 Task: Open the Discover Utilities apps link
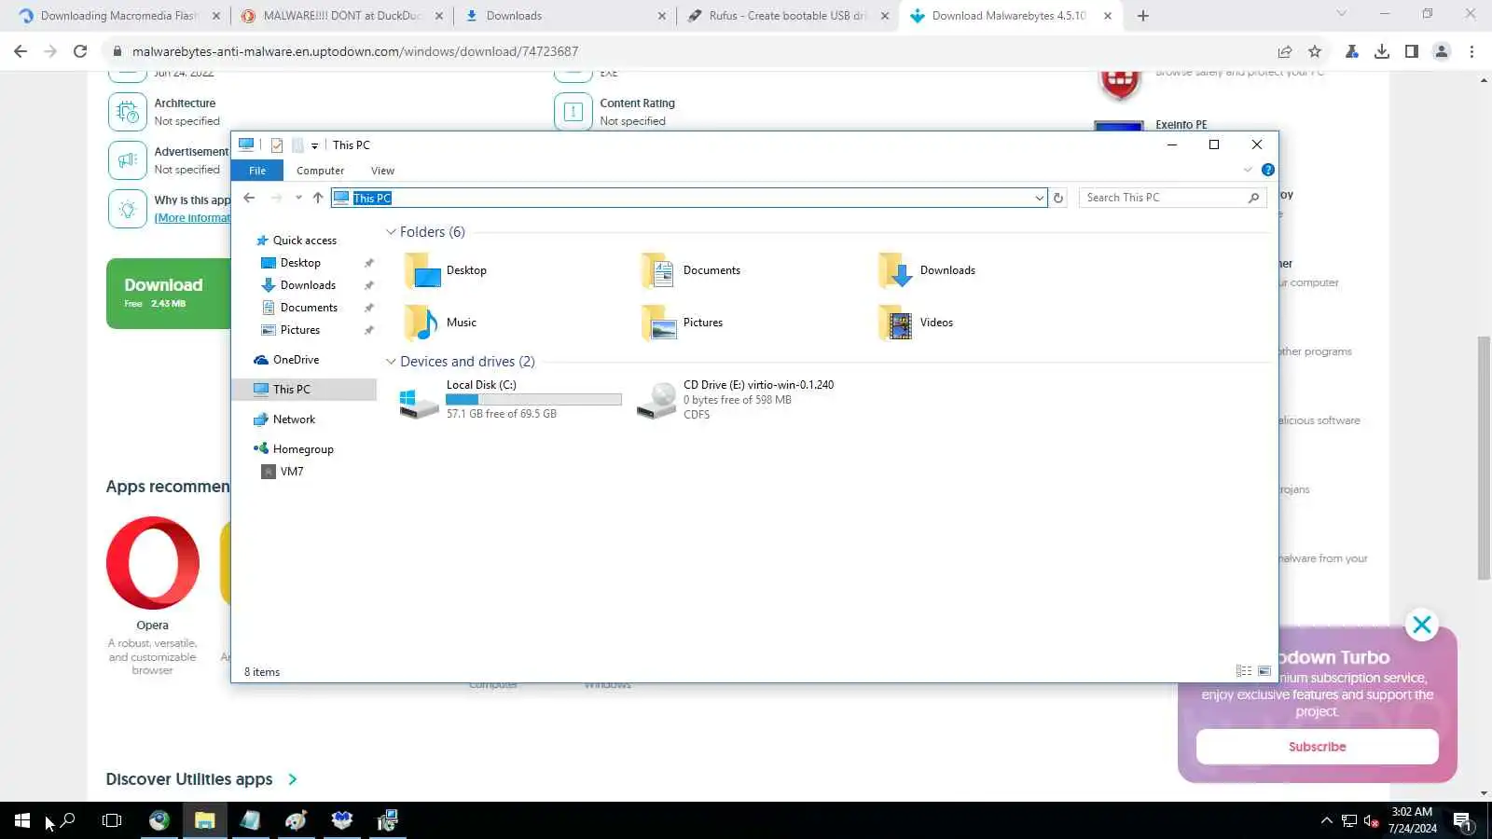click(x=201, y=779)
